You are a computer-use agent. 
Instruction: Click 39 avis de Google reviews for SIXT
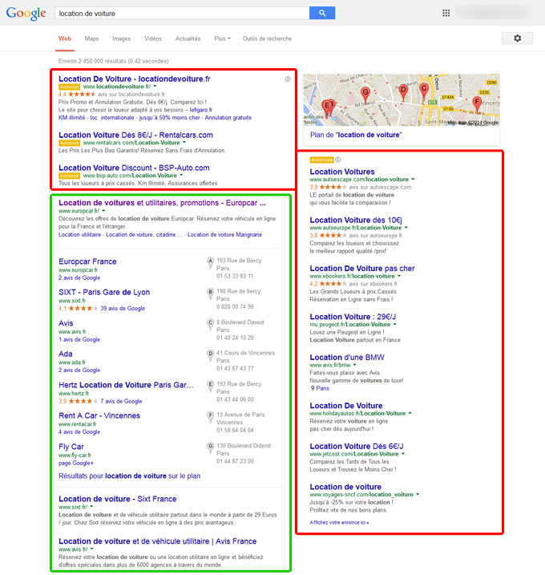(123, 309)
